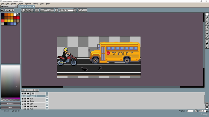Select the Paint Bucket tool

click(207, 33)
